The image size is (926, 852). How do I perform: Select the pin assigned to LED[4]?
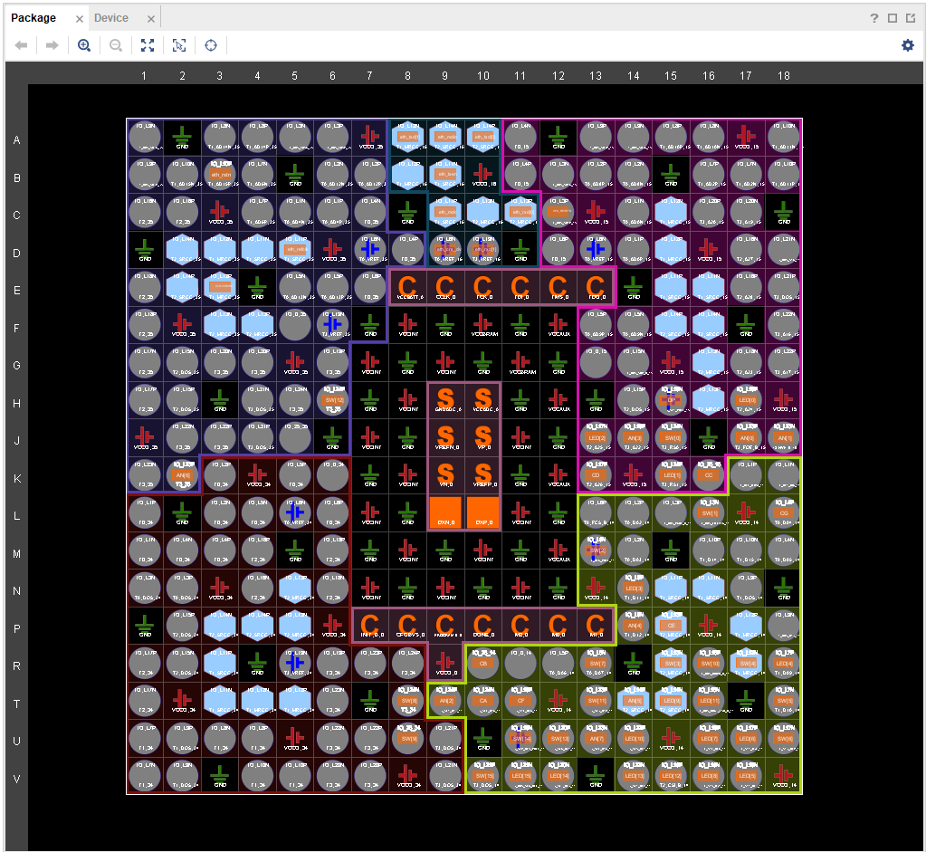coord(783,663)
